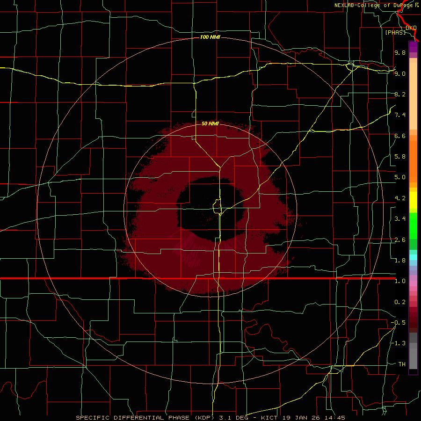Click the 8.2 scale value

[x=400, y=94]
